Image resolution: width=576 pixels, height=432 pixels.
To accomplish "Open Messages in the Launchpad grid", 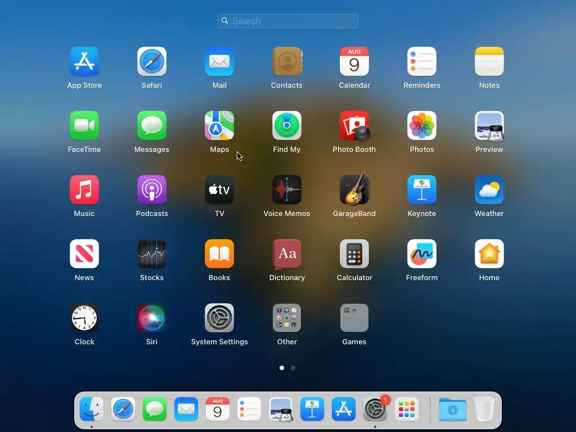I will (x=152, y=125).
